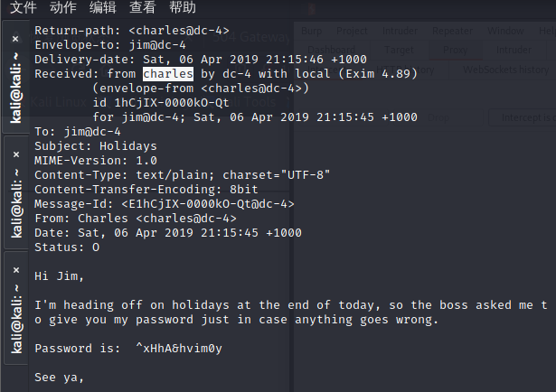The height and width of the screenshot is (392, 556).
Task: Close the first kali@kali terminal tab
Action: click(x=15, y=39)
